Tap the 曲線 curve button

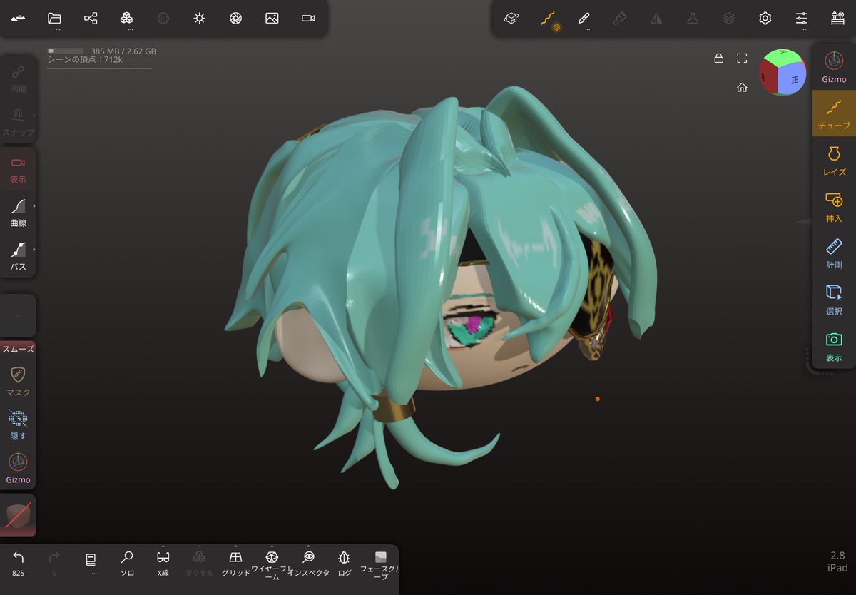click(x=18, y=213)
